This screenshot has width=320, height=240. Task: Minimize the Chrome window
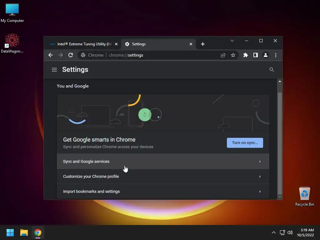point(247,41)
